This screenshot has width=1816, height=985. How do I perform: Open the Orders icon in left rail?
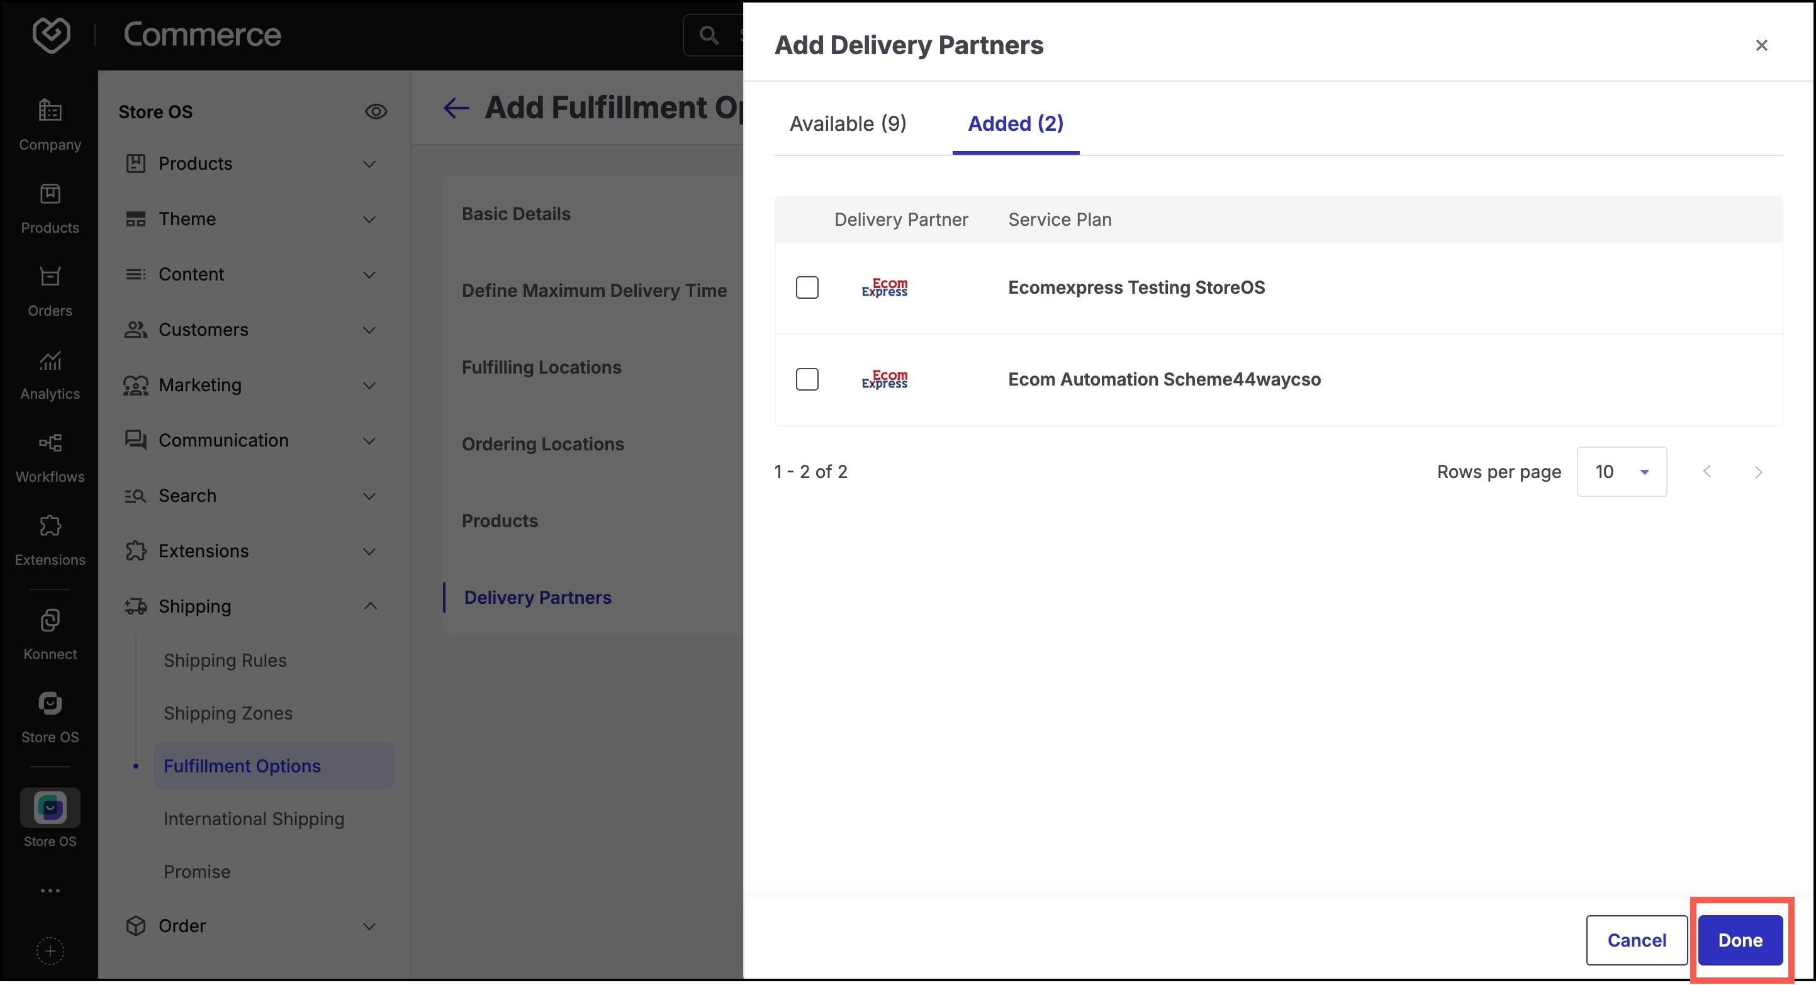point(50,277)
